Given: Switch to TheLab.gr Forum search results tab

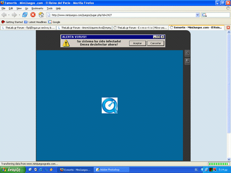Looking at the screenshot, I should pos(85,28).
